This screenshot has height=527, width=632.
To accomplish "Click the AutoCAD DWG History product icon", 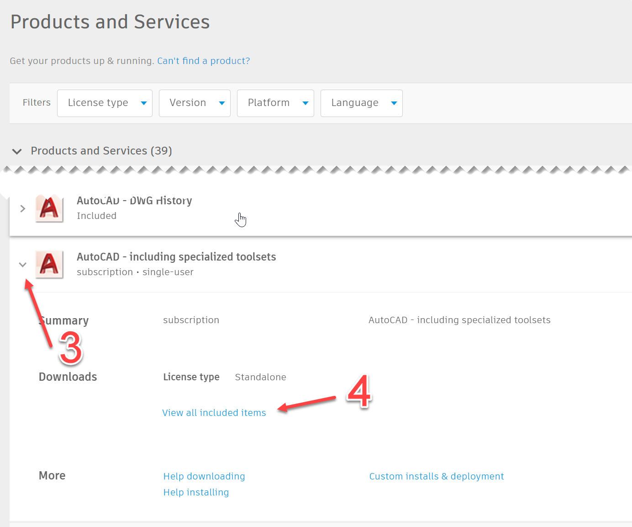I will [49, 208].
